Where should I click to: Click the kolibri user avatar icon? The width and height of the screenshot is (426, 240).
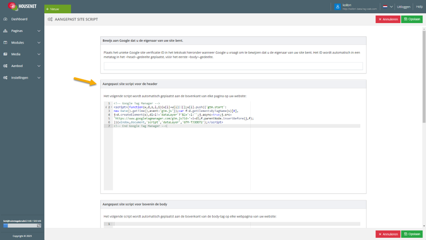[338, 7]
